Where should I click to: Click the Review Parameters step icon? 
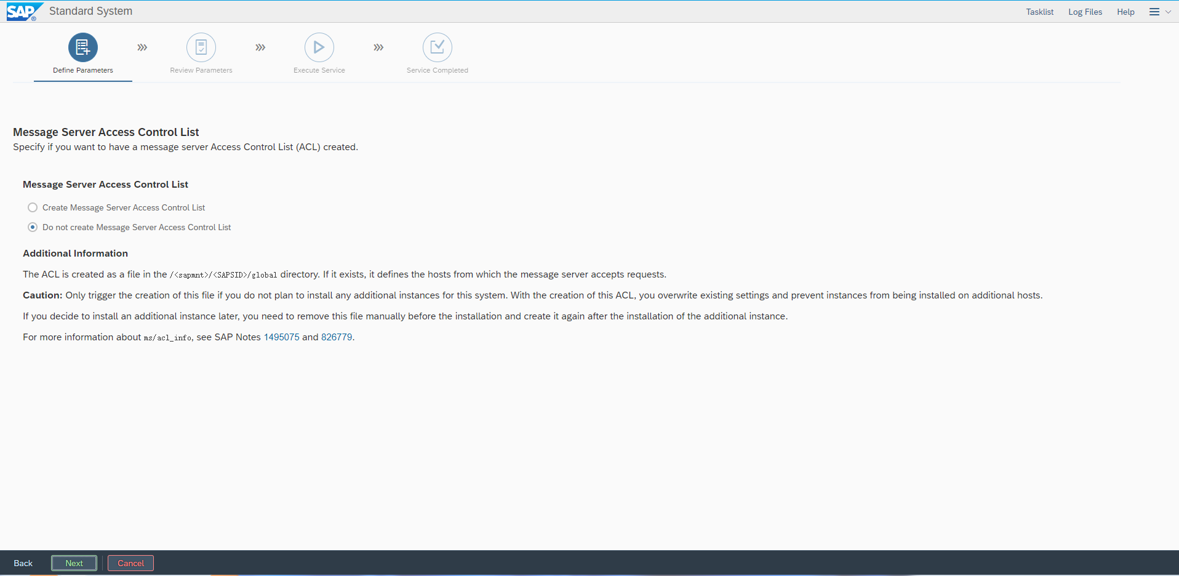point(201,47)
